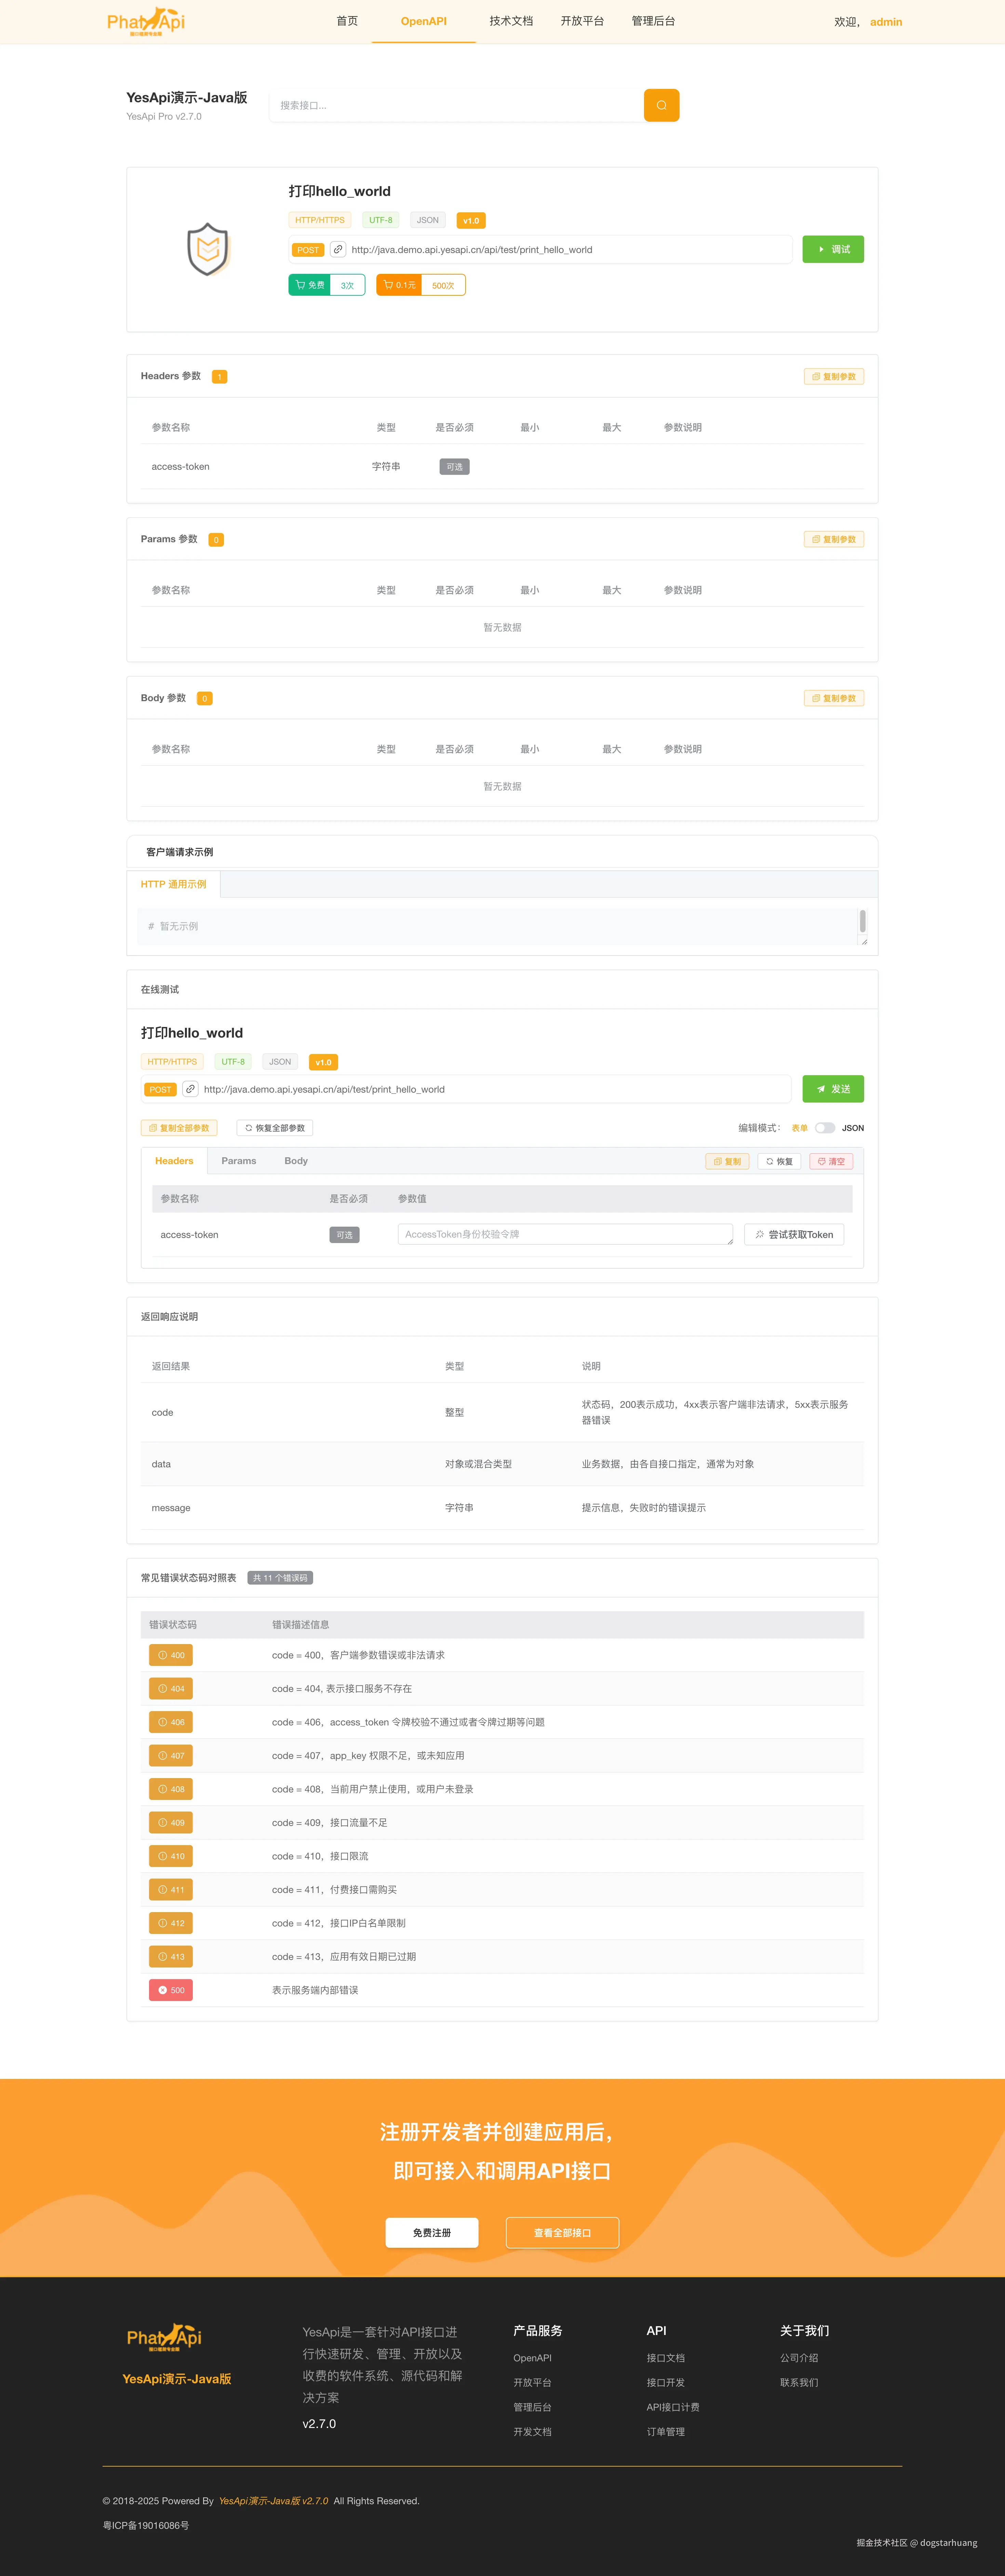
Task: Click the PhalApi logo in the top header
Action: click(x=146, y=21)
